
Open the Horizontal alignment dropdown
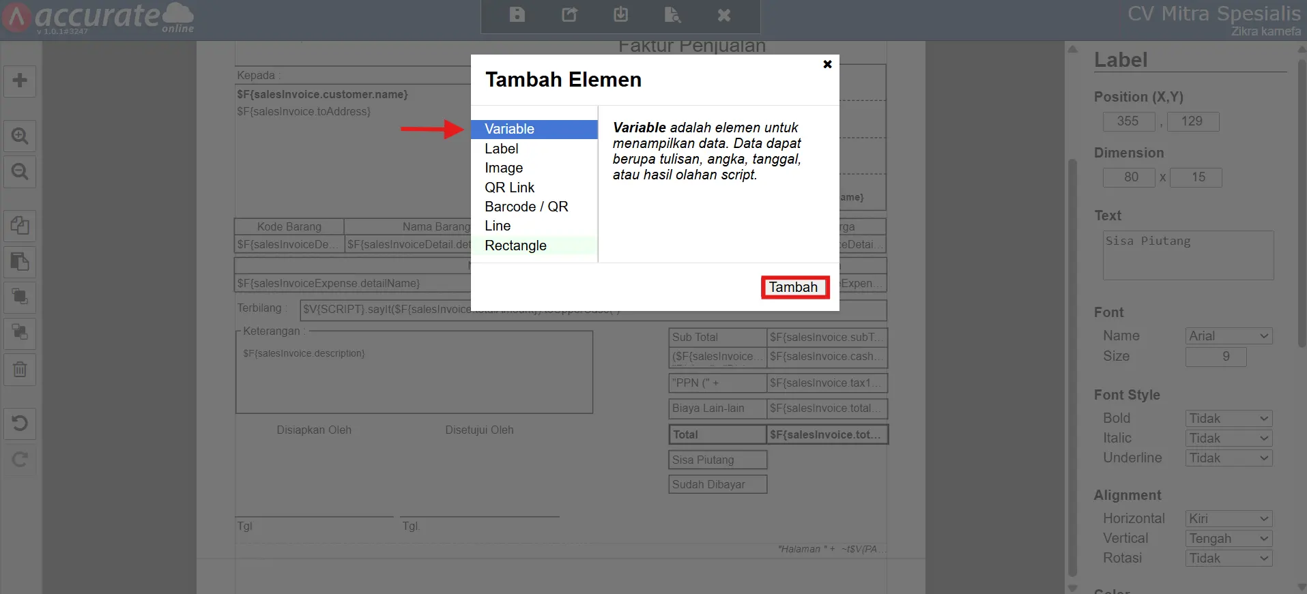(x=1229, y=519)
